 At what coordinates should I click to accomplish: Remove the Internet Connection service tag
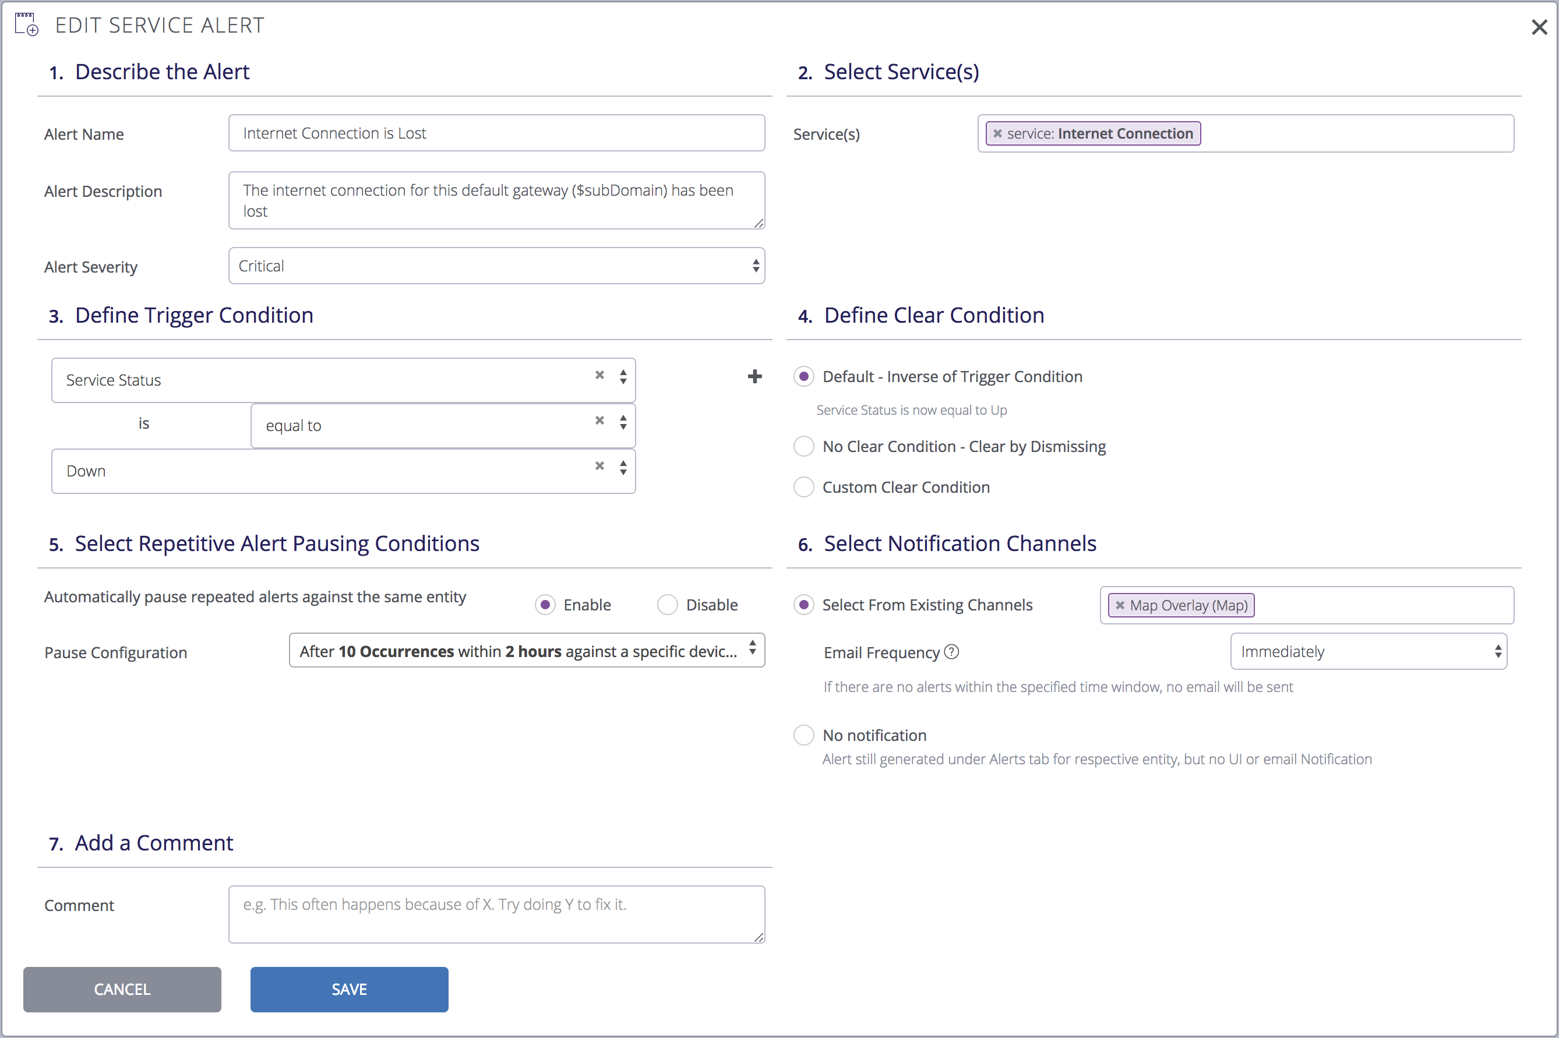999,133
